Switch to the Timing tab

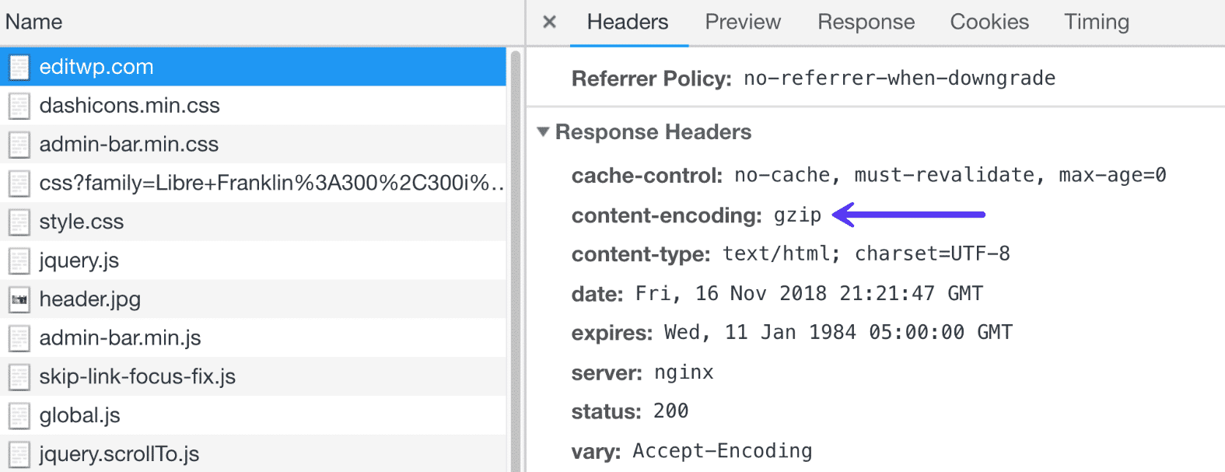coord(1096,22)
